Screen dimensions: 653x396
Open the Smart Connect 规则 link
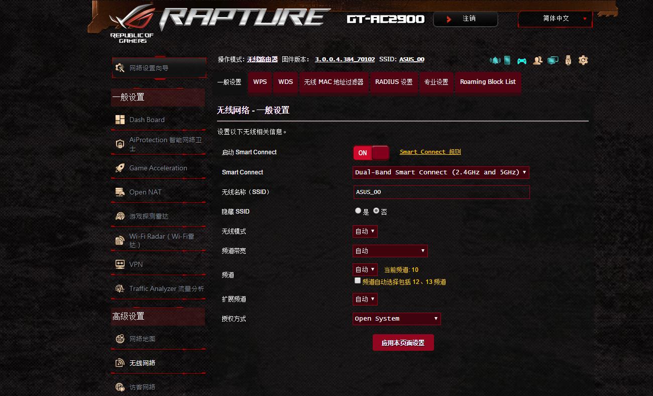click(x=429, y=151)
